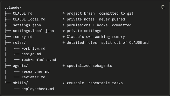Click the 'project brain, committed to git' comment
Viewport: 170px width, 96px height.
click(100, 13)
